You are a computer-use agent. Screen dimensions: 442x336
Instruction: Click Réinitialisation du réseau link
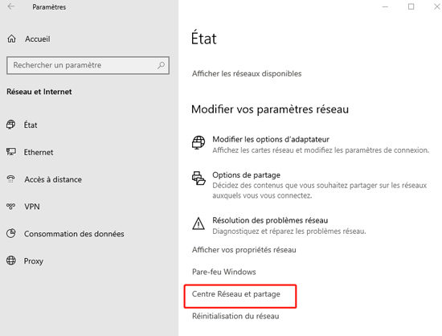235,316
